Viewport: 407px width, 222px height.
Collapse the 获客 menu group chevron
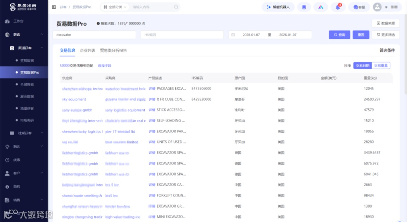(x=41, y=34)
